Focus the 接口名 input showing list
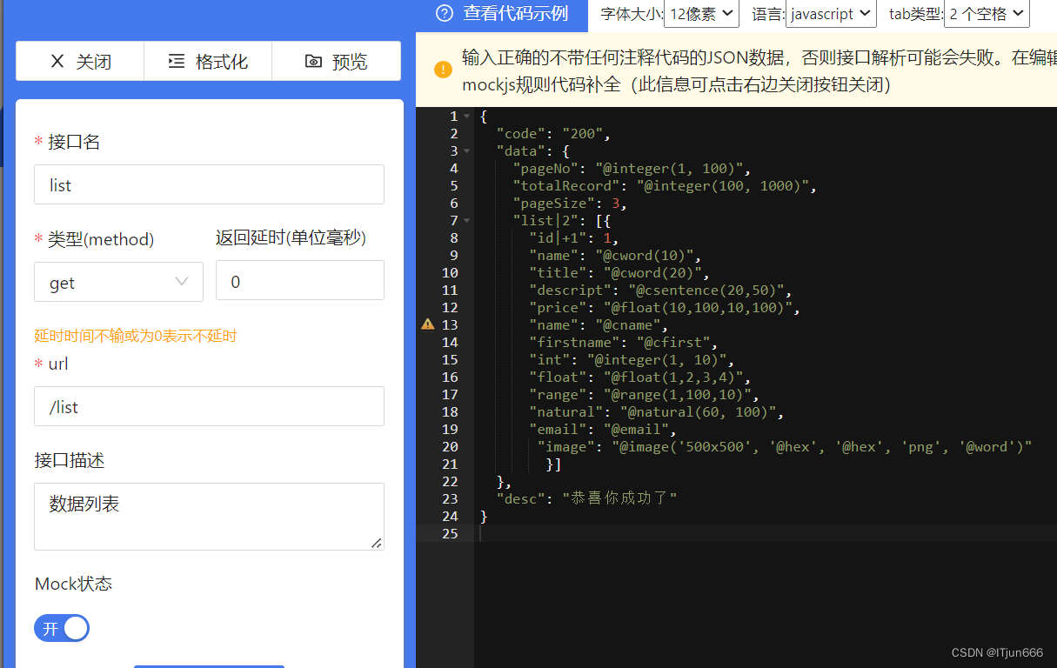The height and width of the screenshot is (668, 1057). [209, 184]
